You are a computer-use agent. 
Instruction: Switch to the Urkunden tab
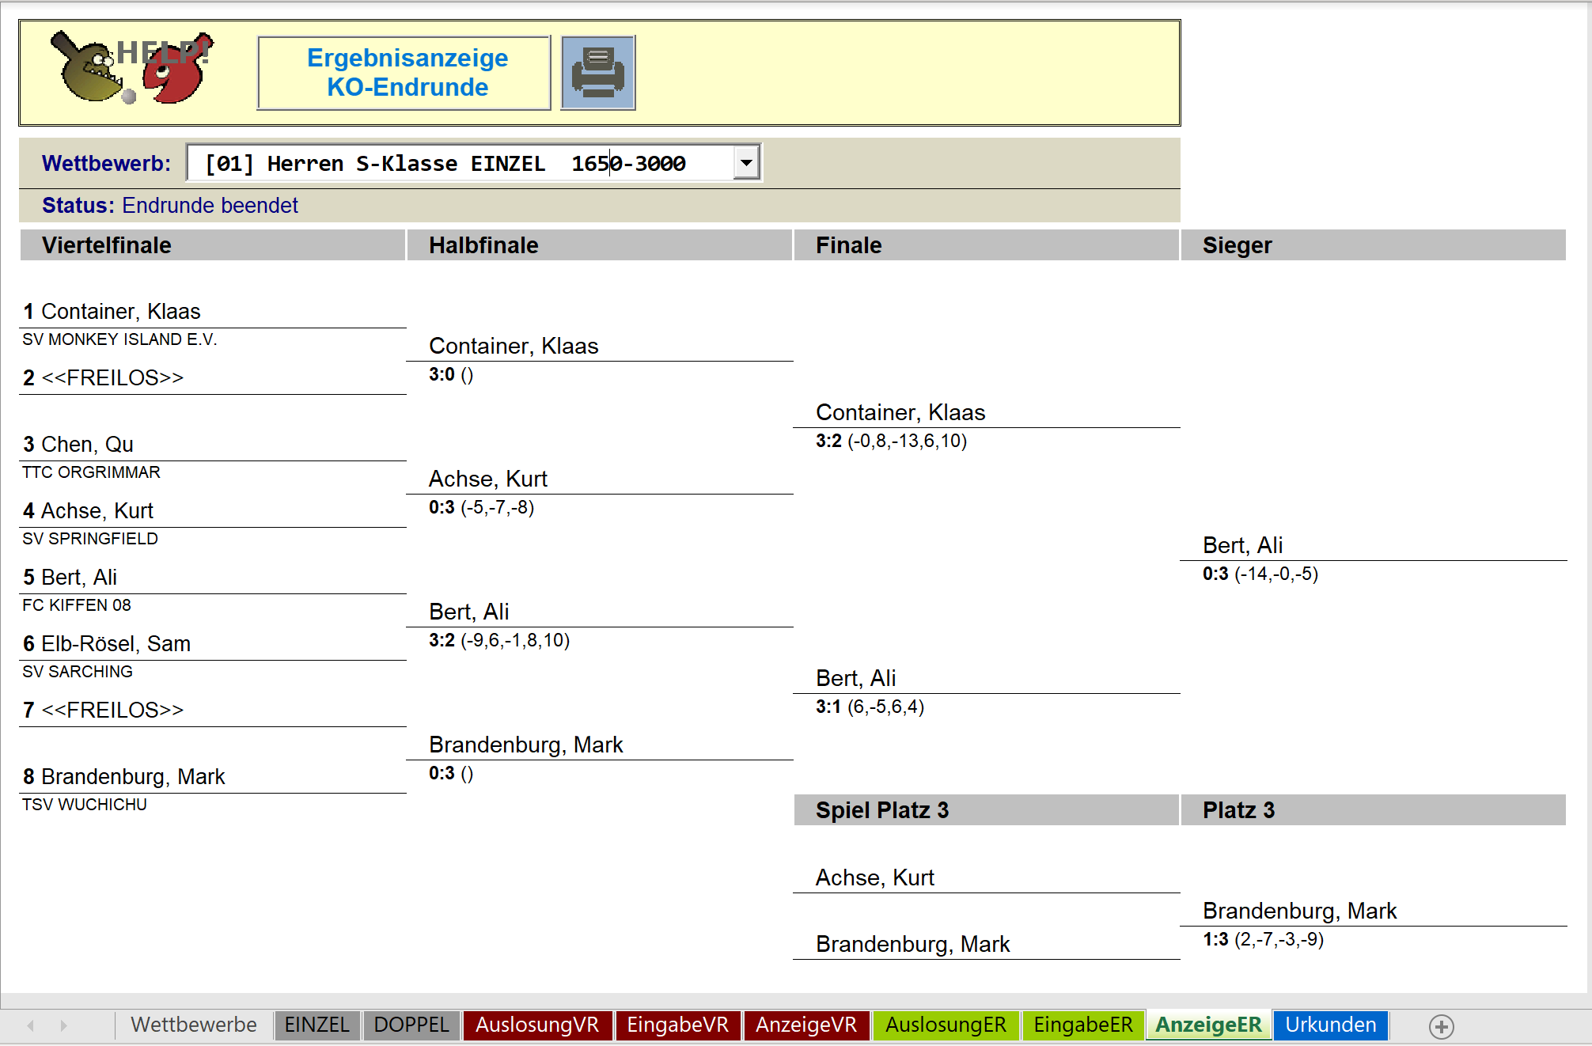pos(1330,1025)
